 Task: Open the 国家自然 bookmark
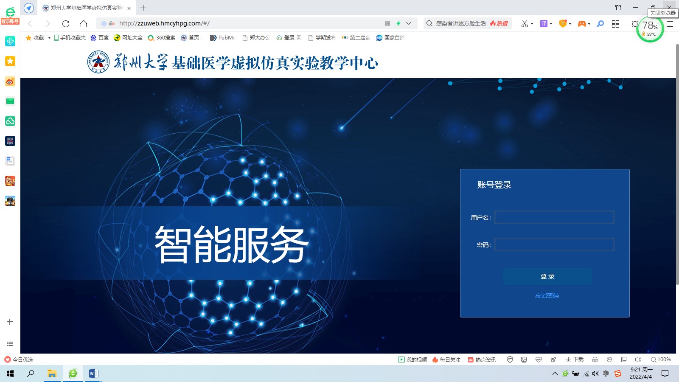(x=390, y=38)
